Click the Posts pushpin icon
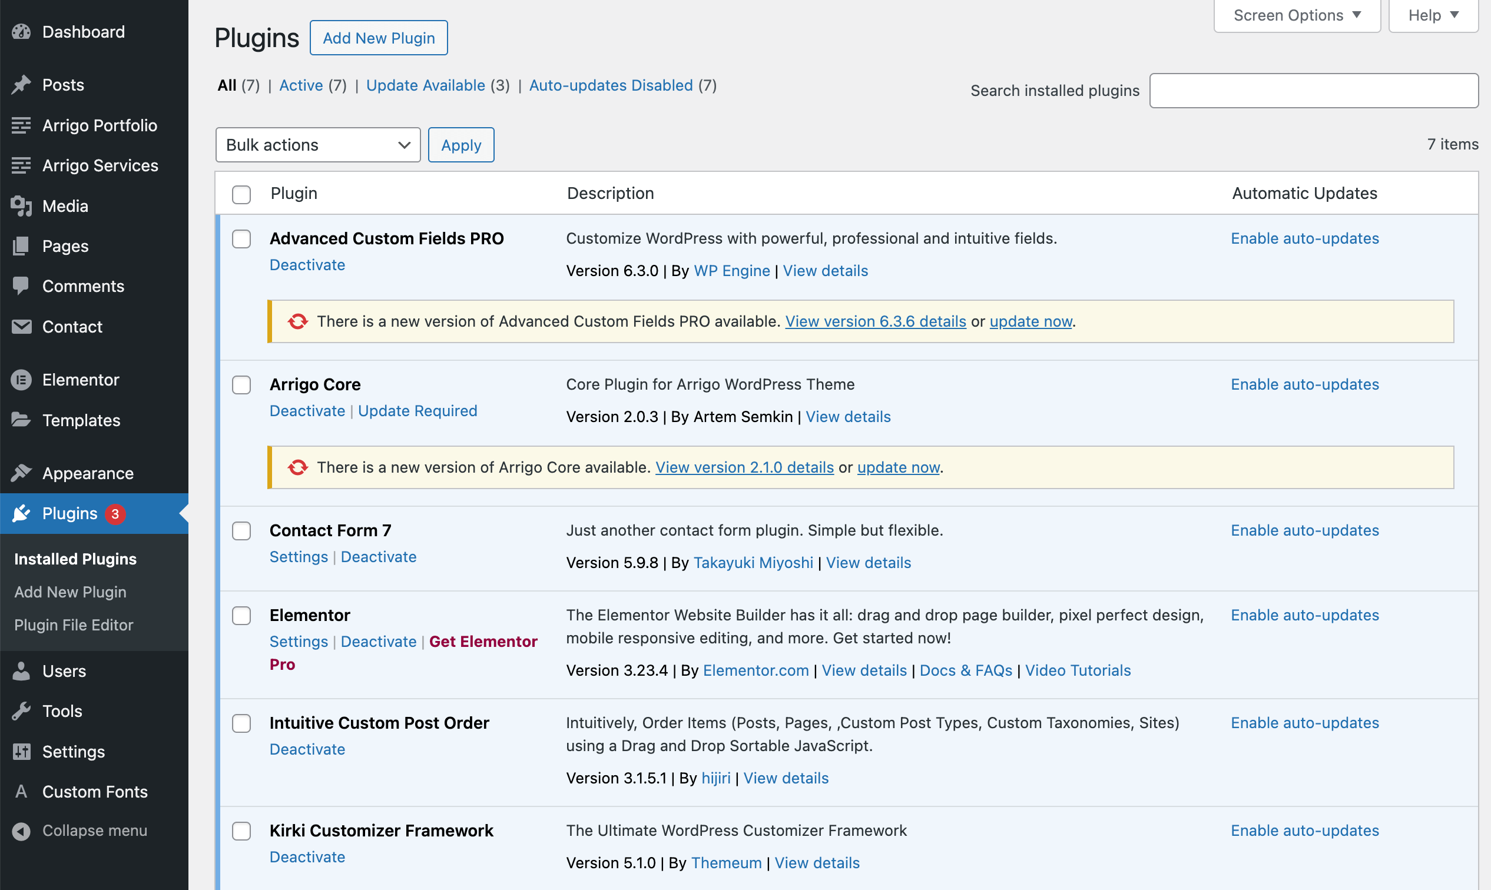The image size is (1491, 890). click(x=21, y=85)
